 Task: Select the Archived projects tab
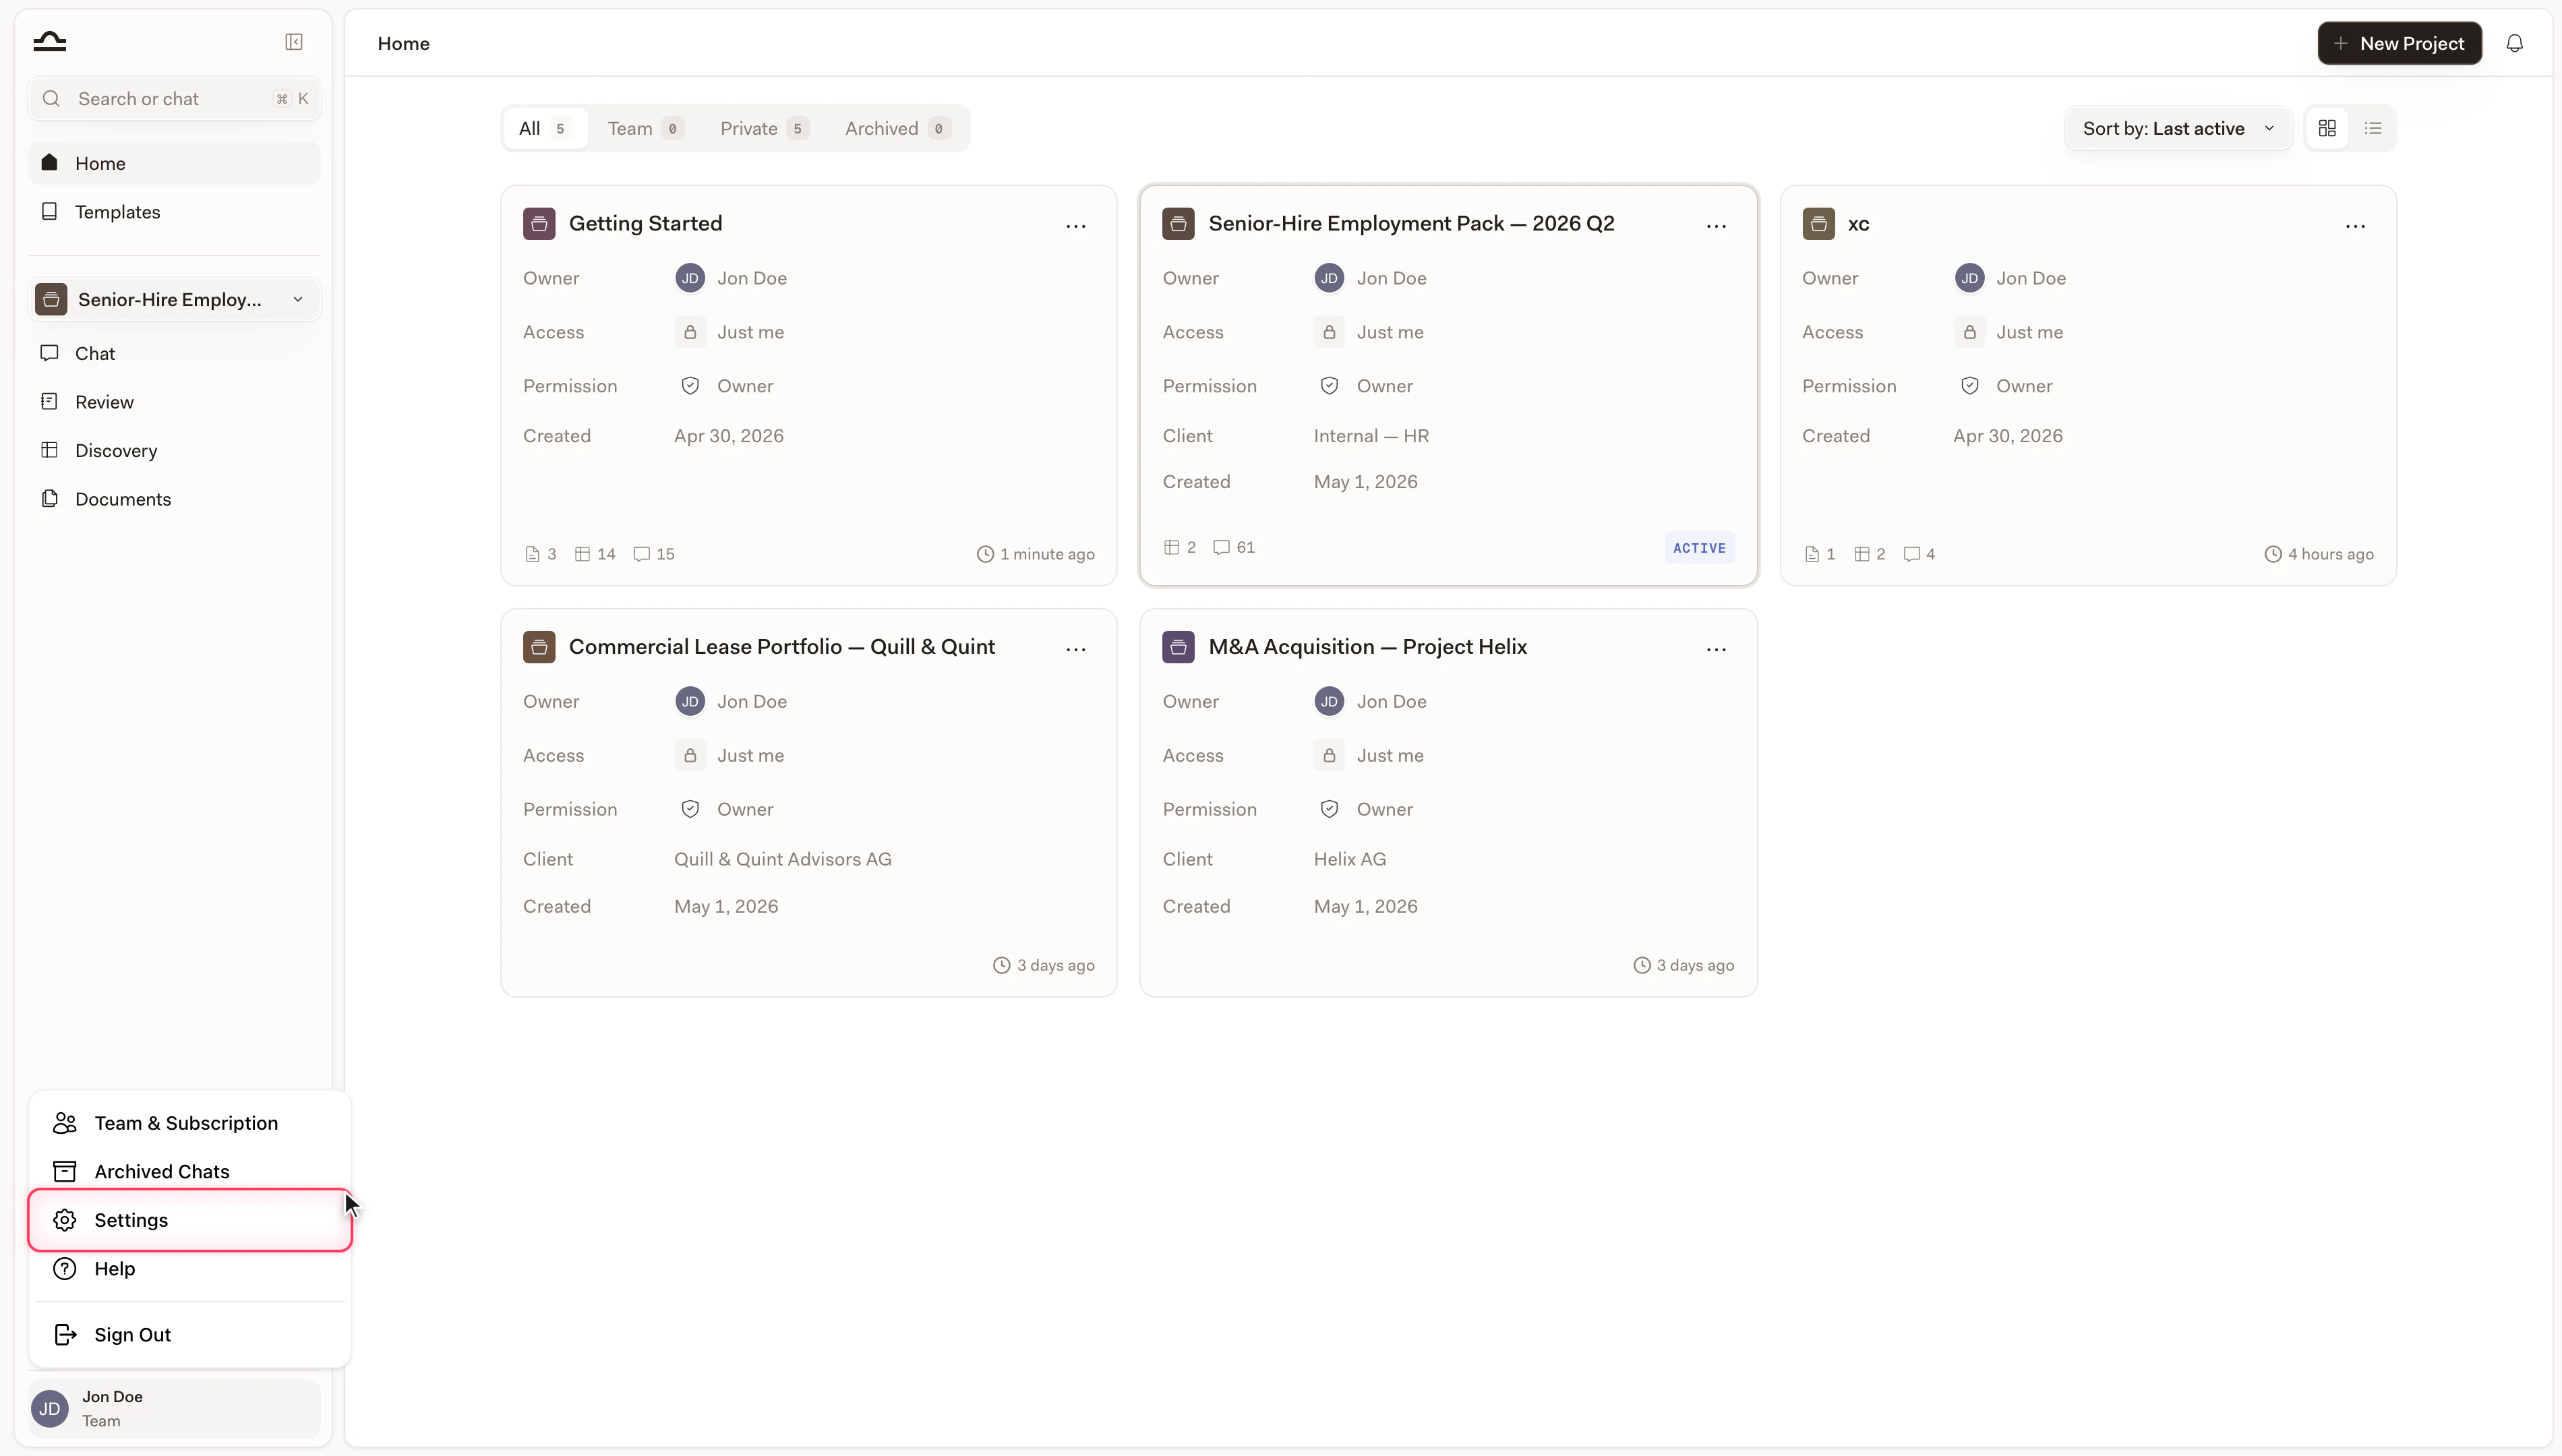(x=897, y=128)
